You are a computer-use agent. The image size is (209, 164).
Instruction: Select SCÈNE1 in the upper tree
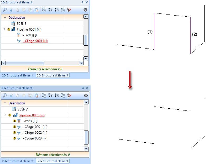pos(22,24)
